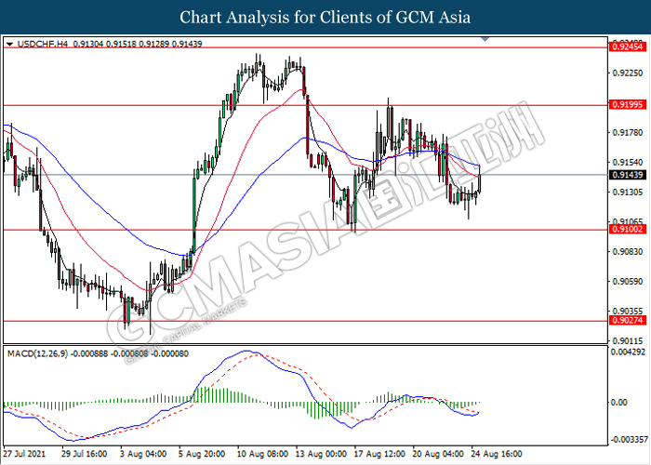Click the 0.90830 price scale value
This screenshot has width=651, height=465.
pyautogui.click(x=628, y=252)
